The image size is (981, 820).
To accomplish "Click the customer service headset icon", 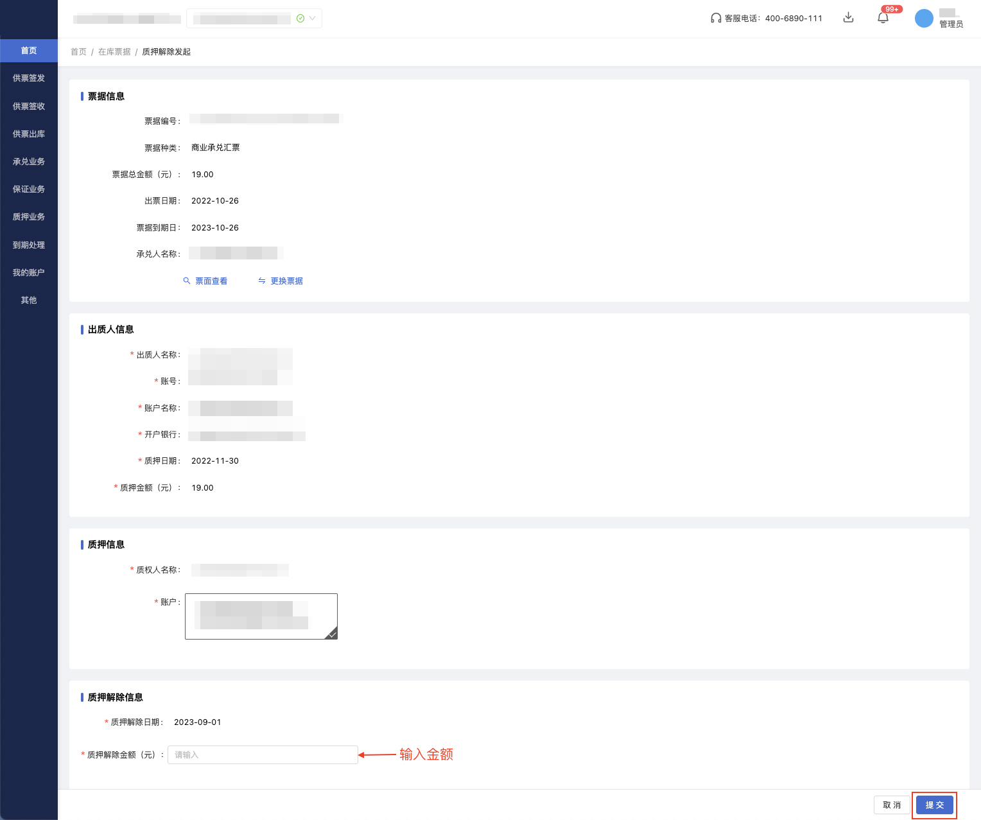I will 715,18.
